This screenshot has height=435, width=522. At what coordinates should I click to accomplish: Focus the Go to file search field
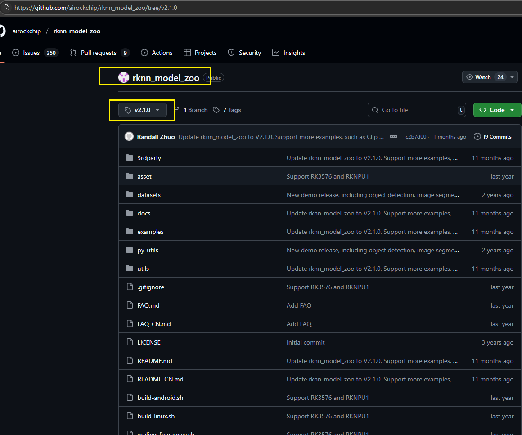(416, 110)
